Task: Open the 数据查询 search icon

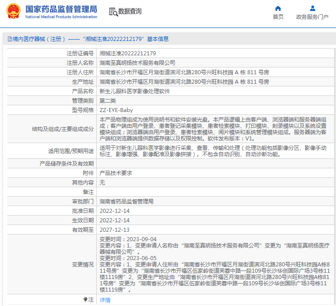Action: click(113, 12)
